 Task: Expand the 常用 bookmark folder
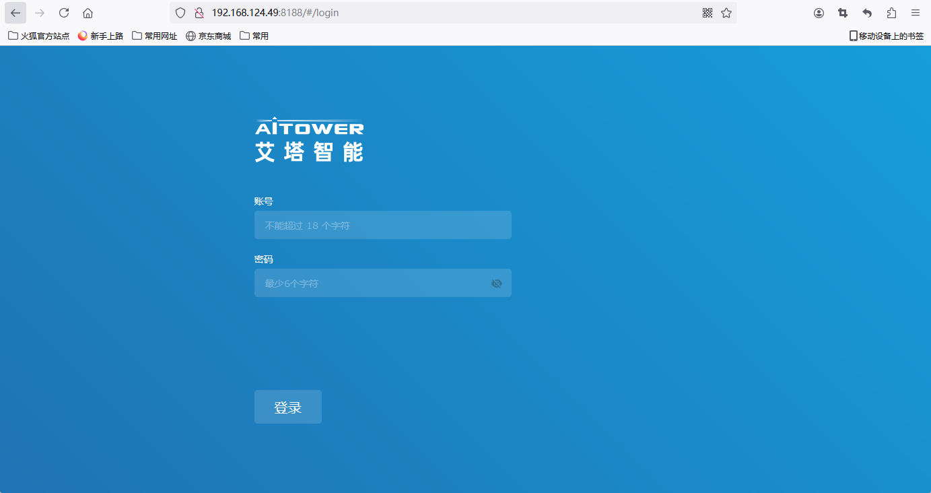tap(254, 36)
